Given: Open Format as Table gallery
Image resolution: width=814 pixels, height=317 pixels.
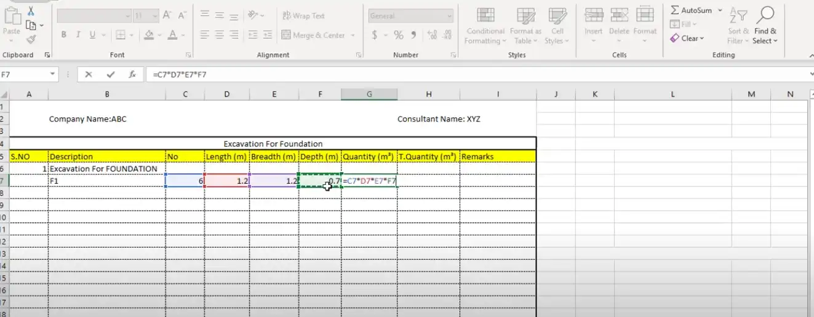Looking at the screenshot, I should [x=525, y=25].
